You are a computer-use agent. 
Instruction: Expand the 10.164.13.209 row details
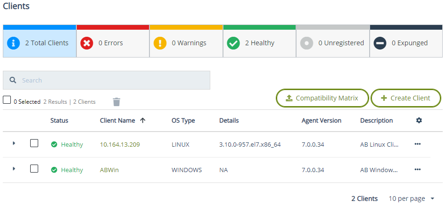pyautogui.click(x=14, y=143)
